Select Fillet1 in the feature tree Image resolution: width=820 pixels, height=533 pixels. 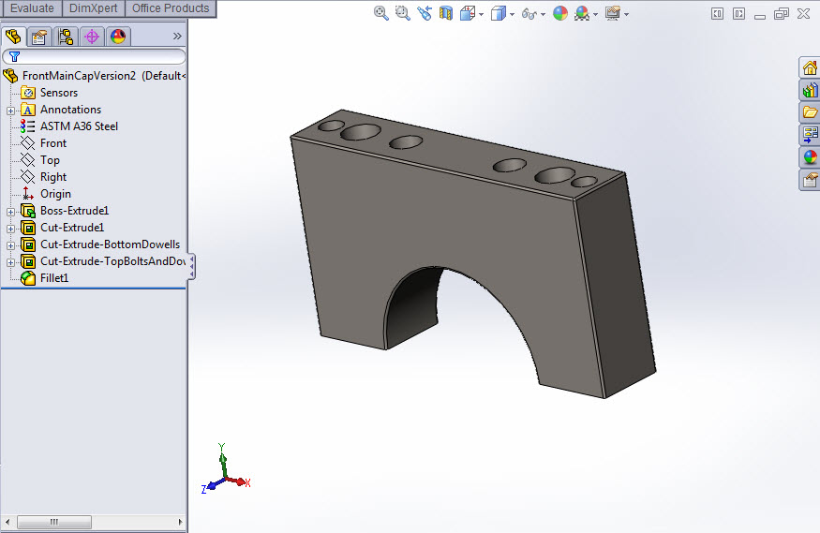click(x=54, y=278)
